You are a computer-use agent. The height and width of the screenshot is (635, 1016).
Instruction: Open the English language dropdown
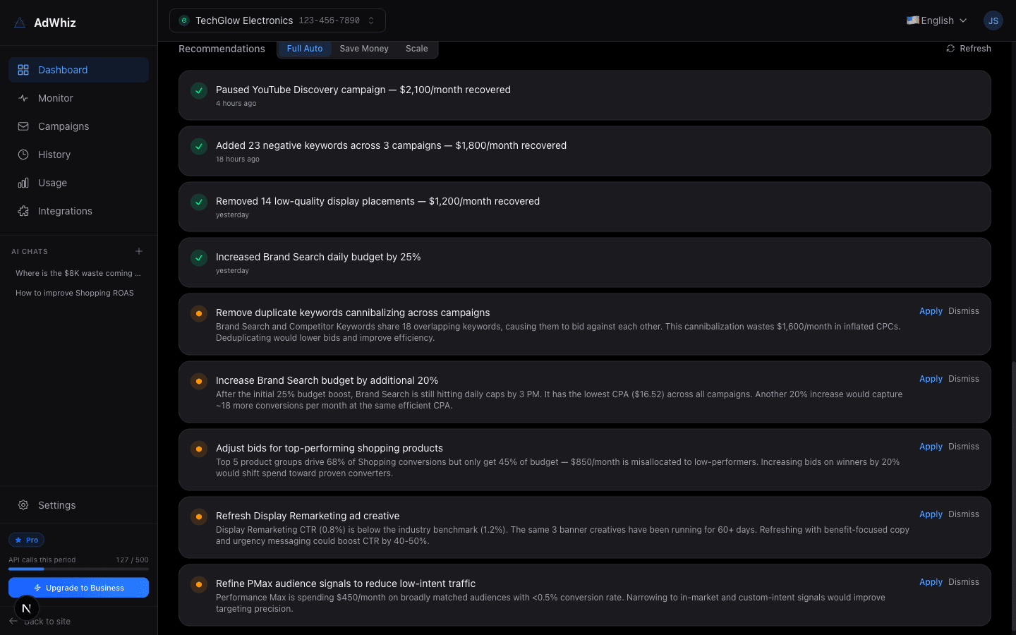tap(936, 20)
